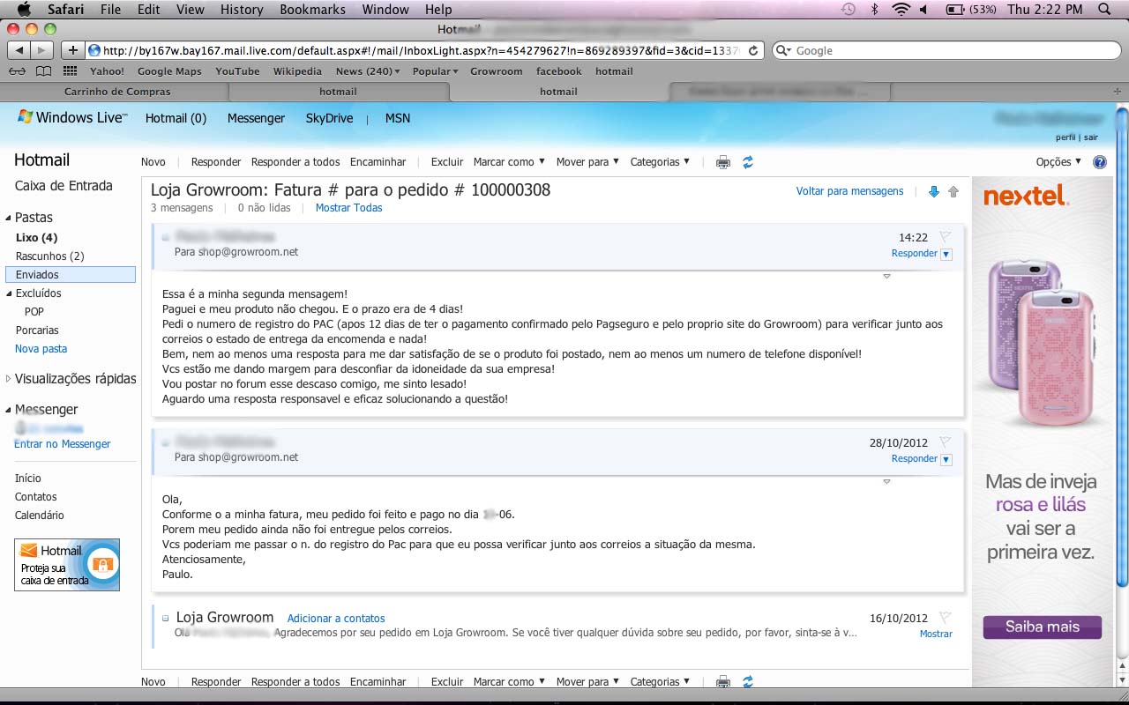Screen dimensions: 1129x705
Task: Refresh the mailbox with top toolbar arrows icon
Action: click(748, 162)
